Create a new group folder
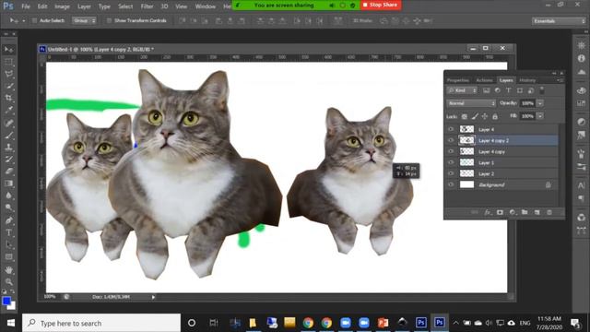 point(525,212)
